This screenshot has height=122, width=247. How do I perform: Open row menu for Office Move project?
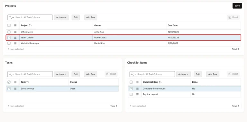(x=15, y=32)
